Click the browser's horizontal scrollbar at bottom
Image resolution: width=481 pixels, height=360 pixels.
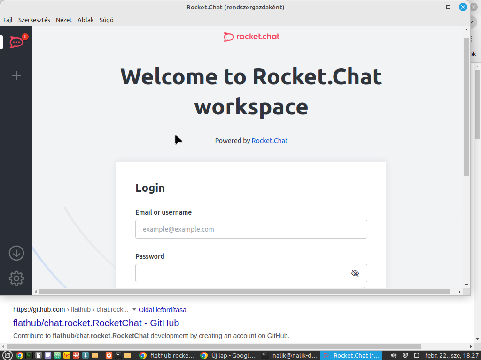[x=214, y=347]
